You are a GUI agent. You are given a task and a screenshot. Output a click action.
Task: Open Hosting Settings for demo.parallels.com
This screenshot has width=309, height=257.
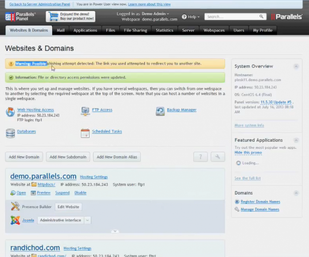[94, 177]
